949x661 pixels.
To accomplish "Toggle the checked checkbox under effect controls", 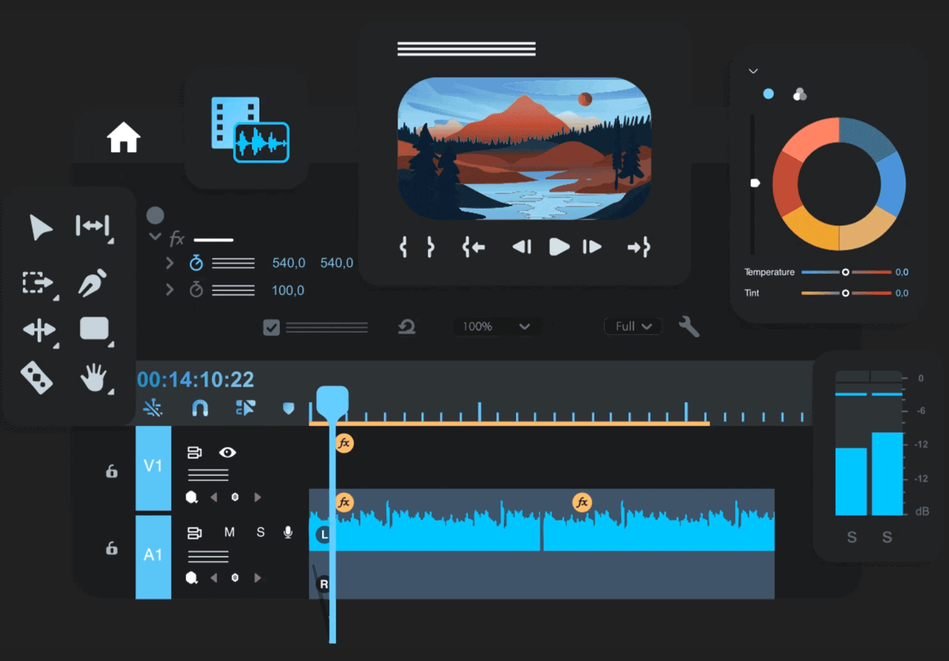I will pyautogui.click(x=271, y=327).
